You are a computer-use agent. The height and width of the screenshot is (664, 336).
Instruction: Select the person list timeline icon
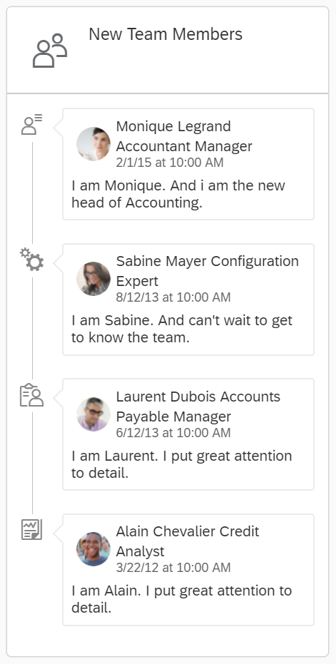pyautogui.click(x=32, y=125)
